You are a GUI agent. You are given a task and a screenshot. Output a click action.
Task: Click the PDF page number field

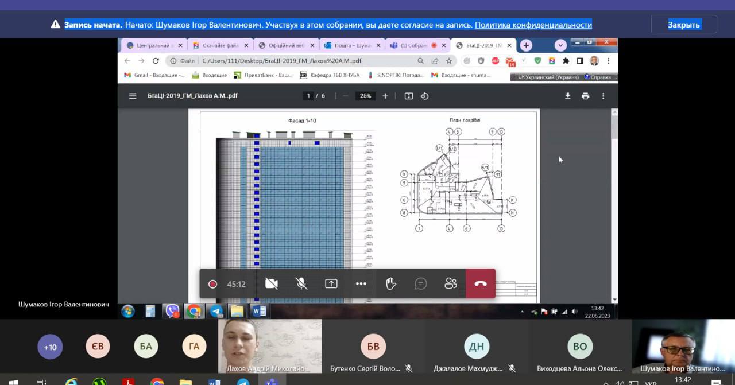pos(308,96)
